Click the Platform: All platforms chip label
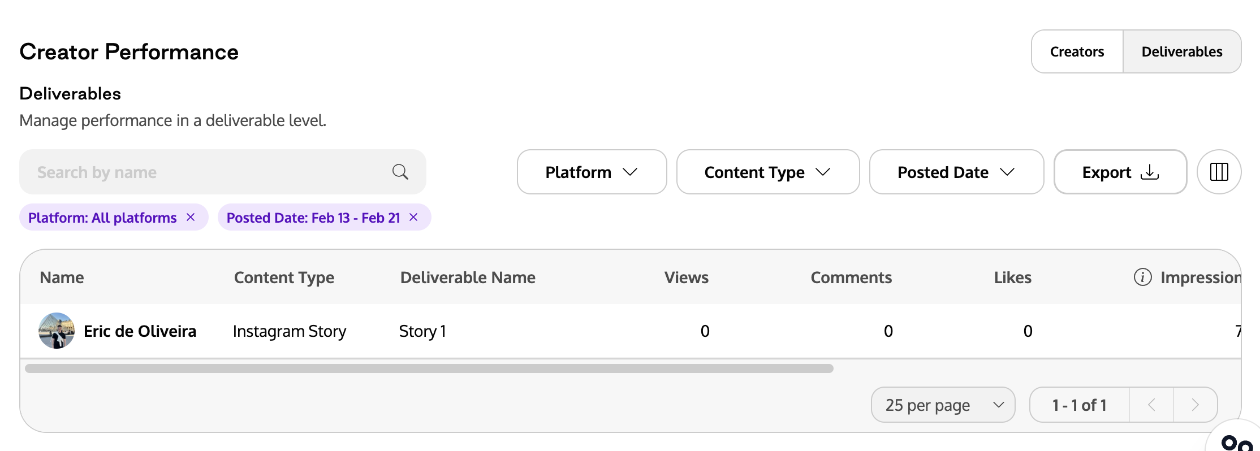Image resolution: width=1260 pixels, height=451 pixels. pyautogui.click(x=102, y=218)
